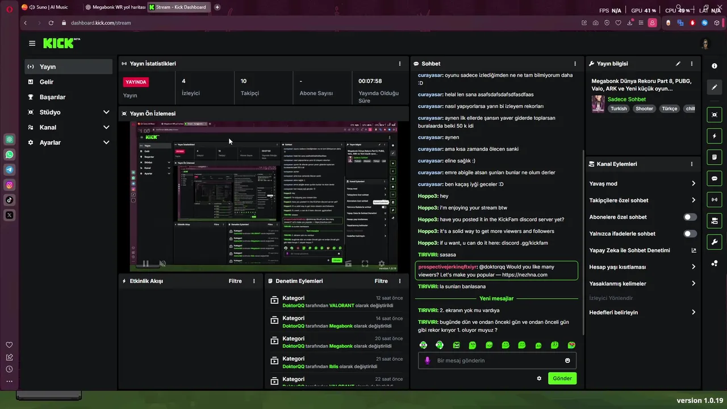Screen dimensions: 727x409
Task: Open TikTok in the Opera sidebar
Action: pos(10,200)
